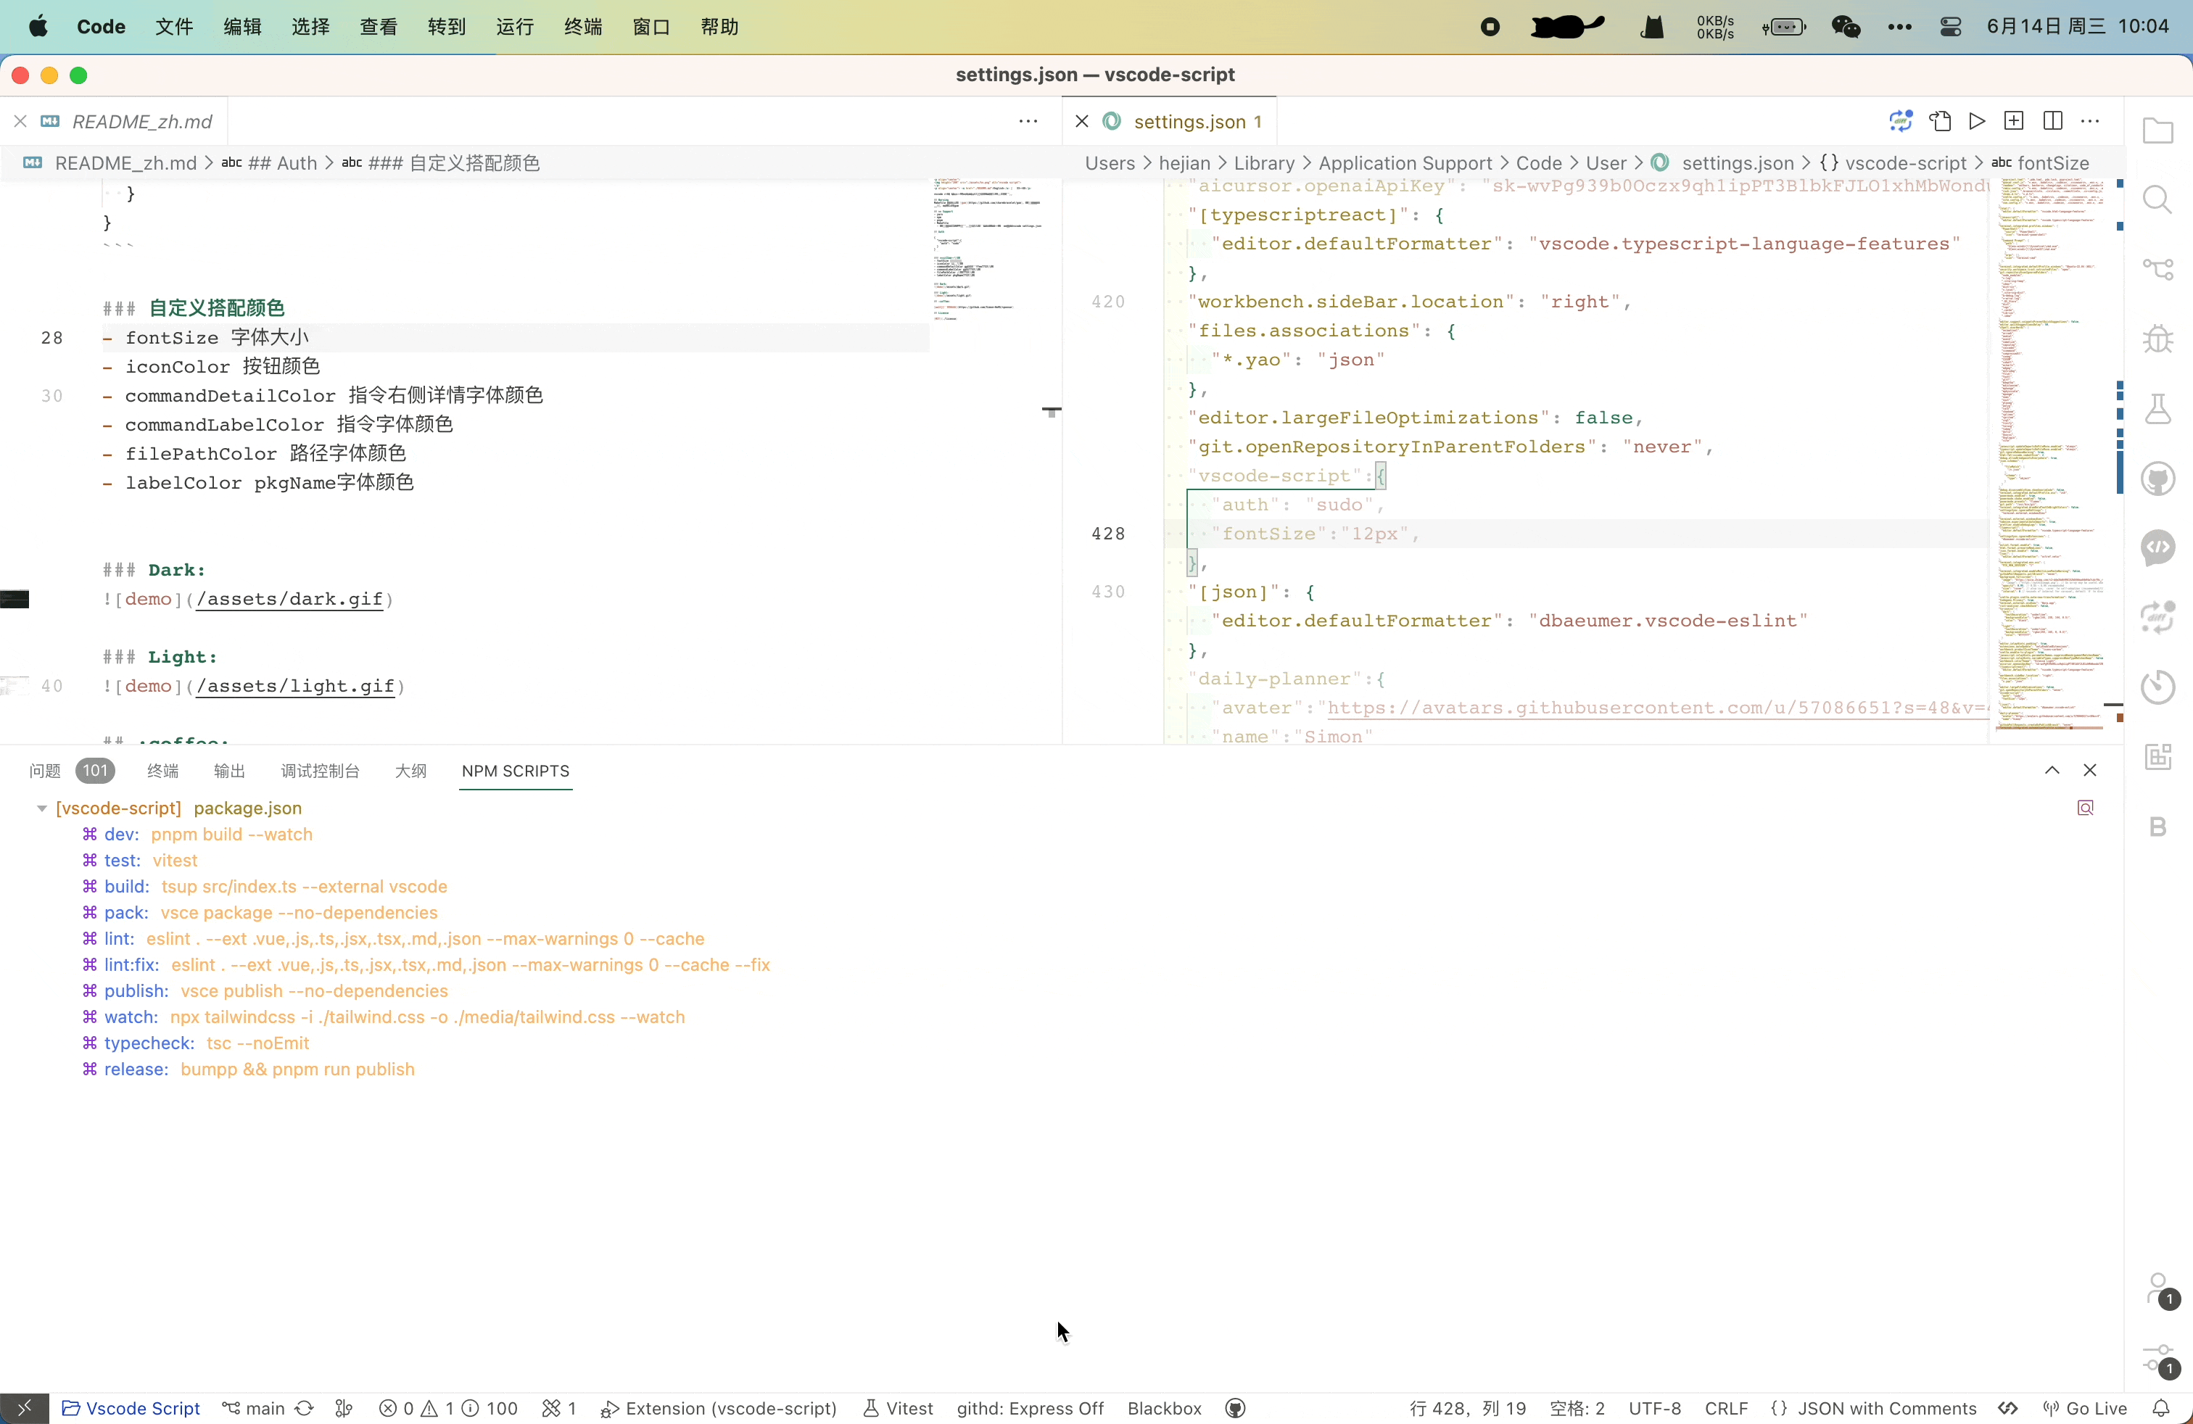Open the code chat bubble icon in activity bar
This screenshot has width=2193, height=1424.
[2158, 548]
